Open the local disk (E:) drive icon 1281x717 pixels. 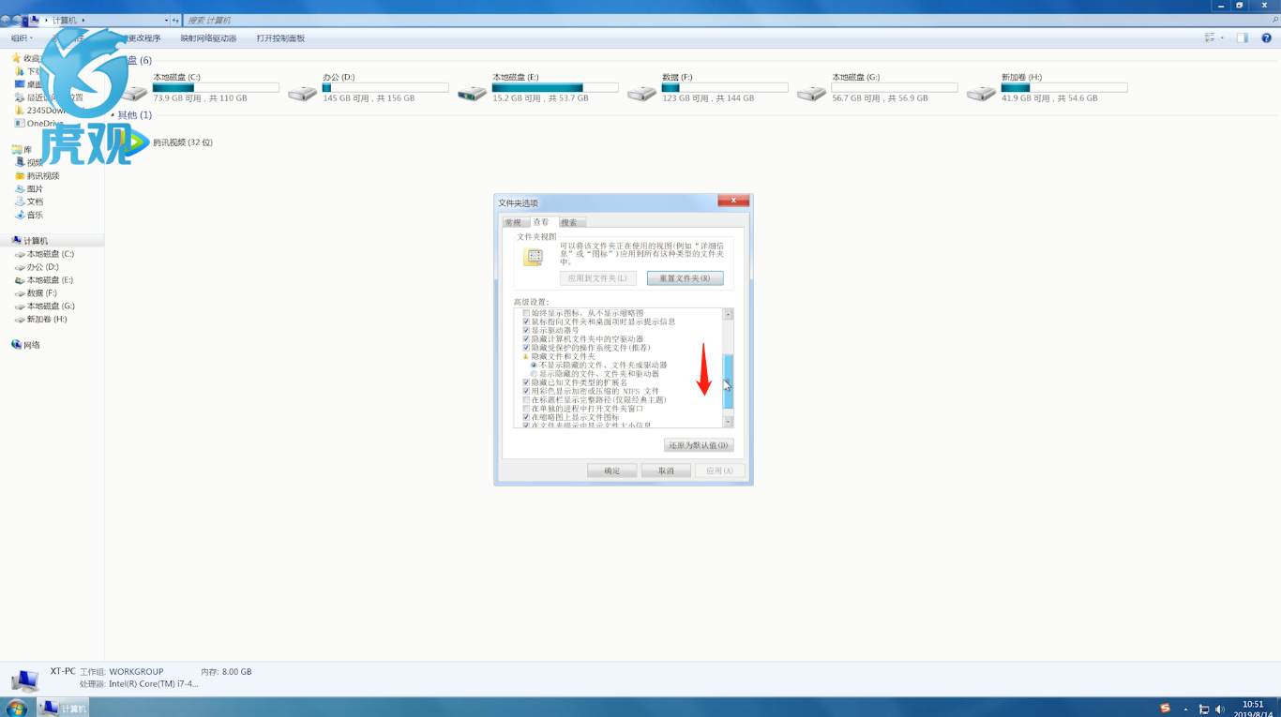coord(472,93)
